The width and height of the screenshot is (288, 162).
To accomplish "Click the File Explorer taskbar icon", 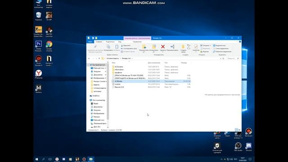I will pyautogui.click(x=91, y=159).
